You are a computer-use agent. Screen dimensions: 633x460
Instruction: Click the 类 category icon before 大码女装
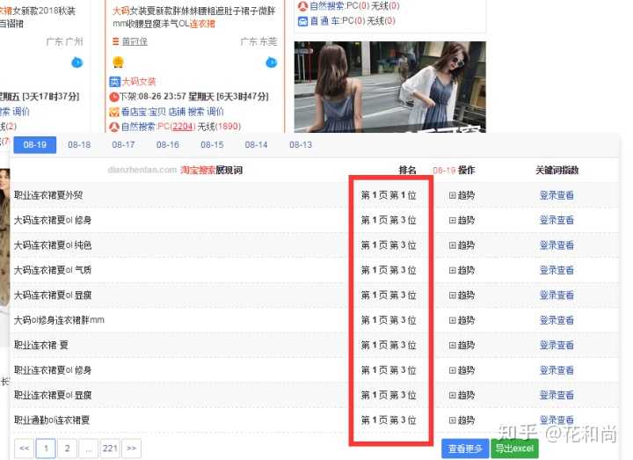[x=114, y=82]
